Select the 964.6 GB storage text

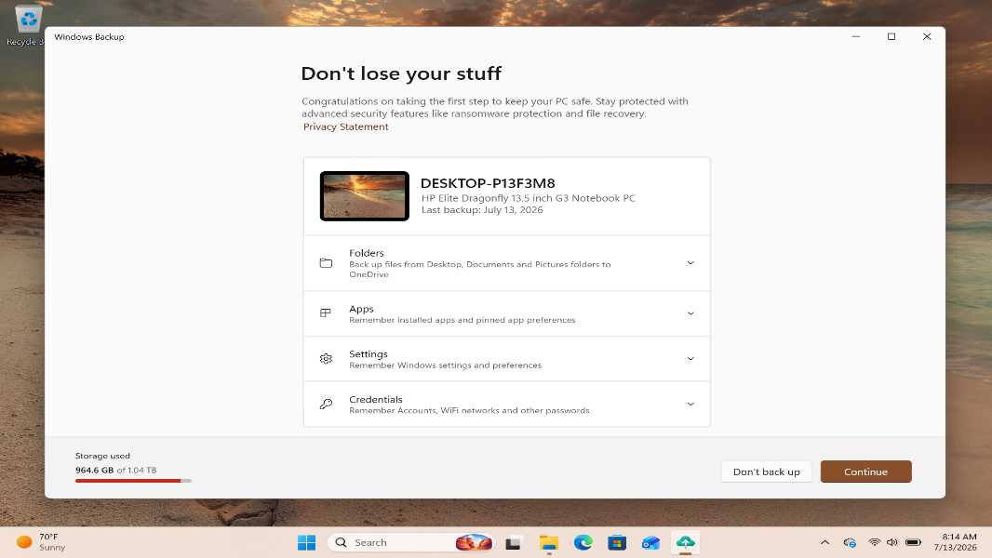94,471
